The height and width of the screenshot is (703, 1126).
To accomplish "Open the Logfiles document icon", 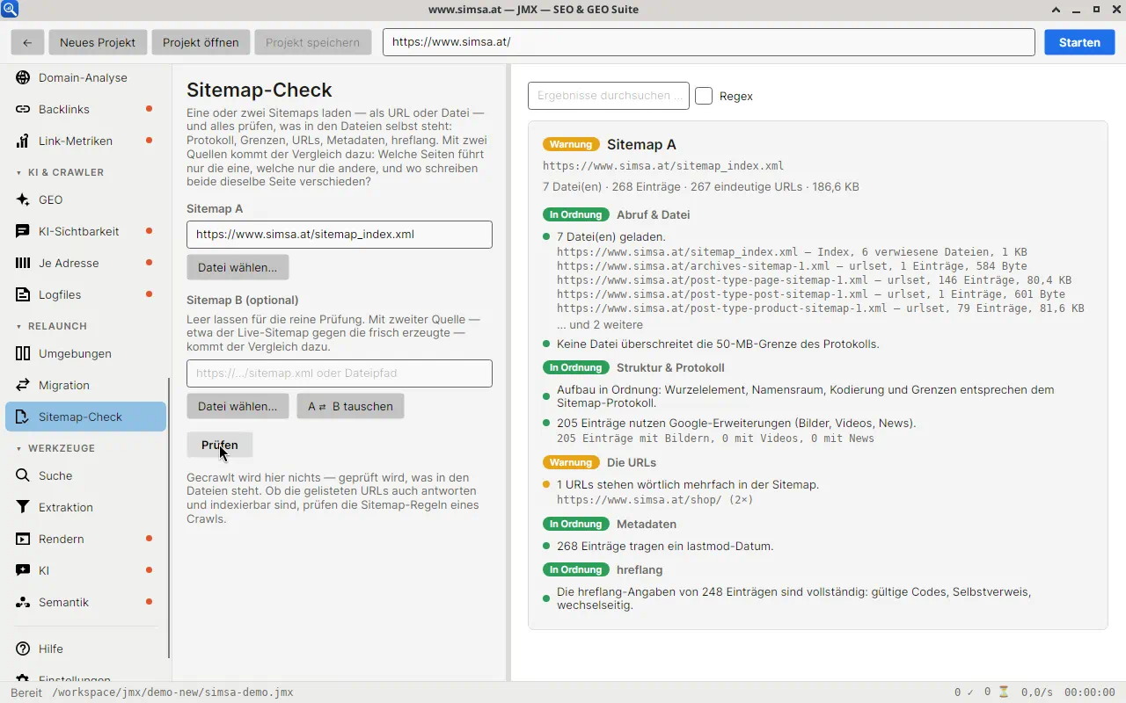I will tap(23, 294).
